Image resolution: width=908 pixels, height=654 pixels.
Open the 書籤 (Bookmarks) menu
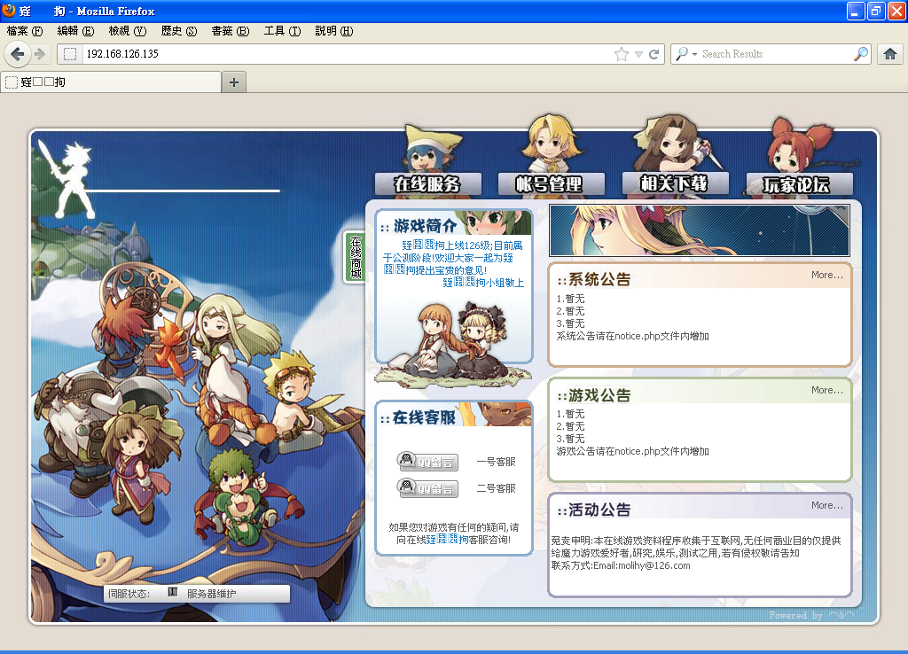[231, 31]
